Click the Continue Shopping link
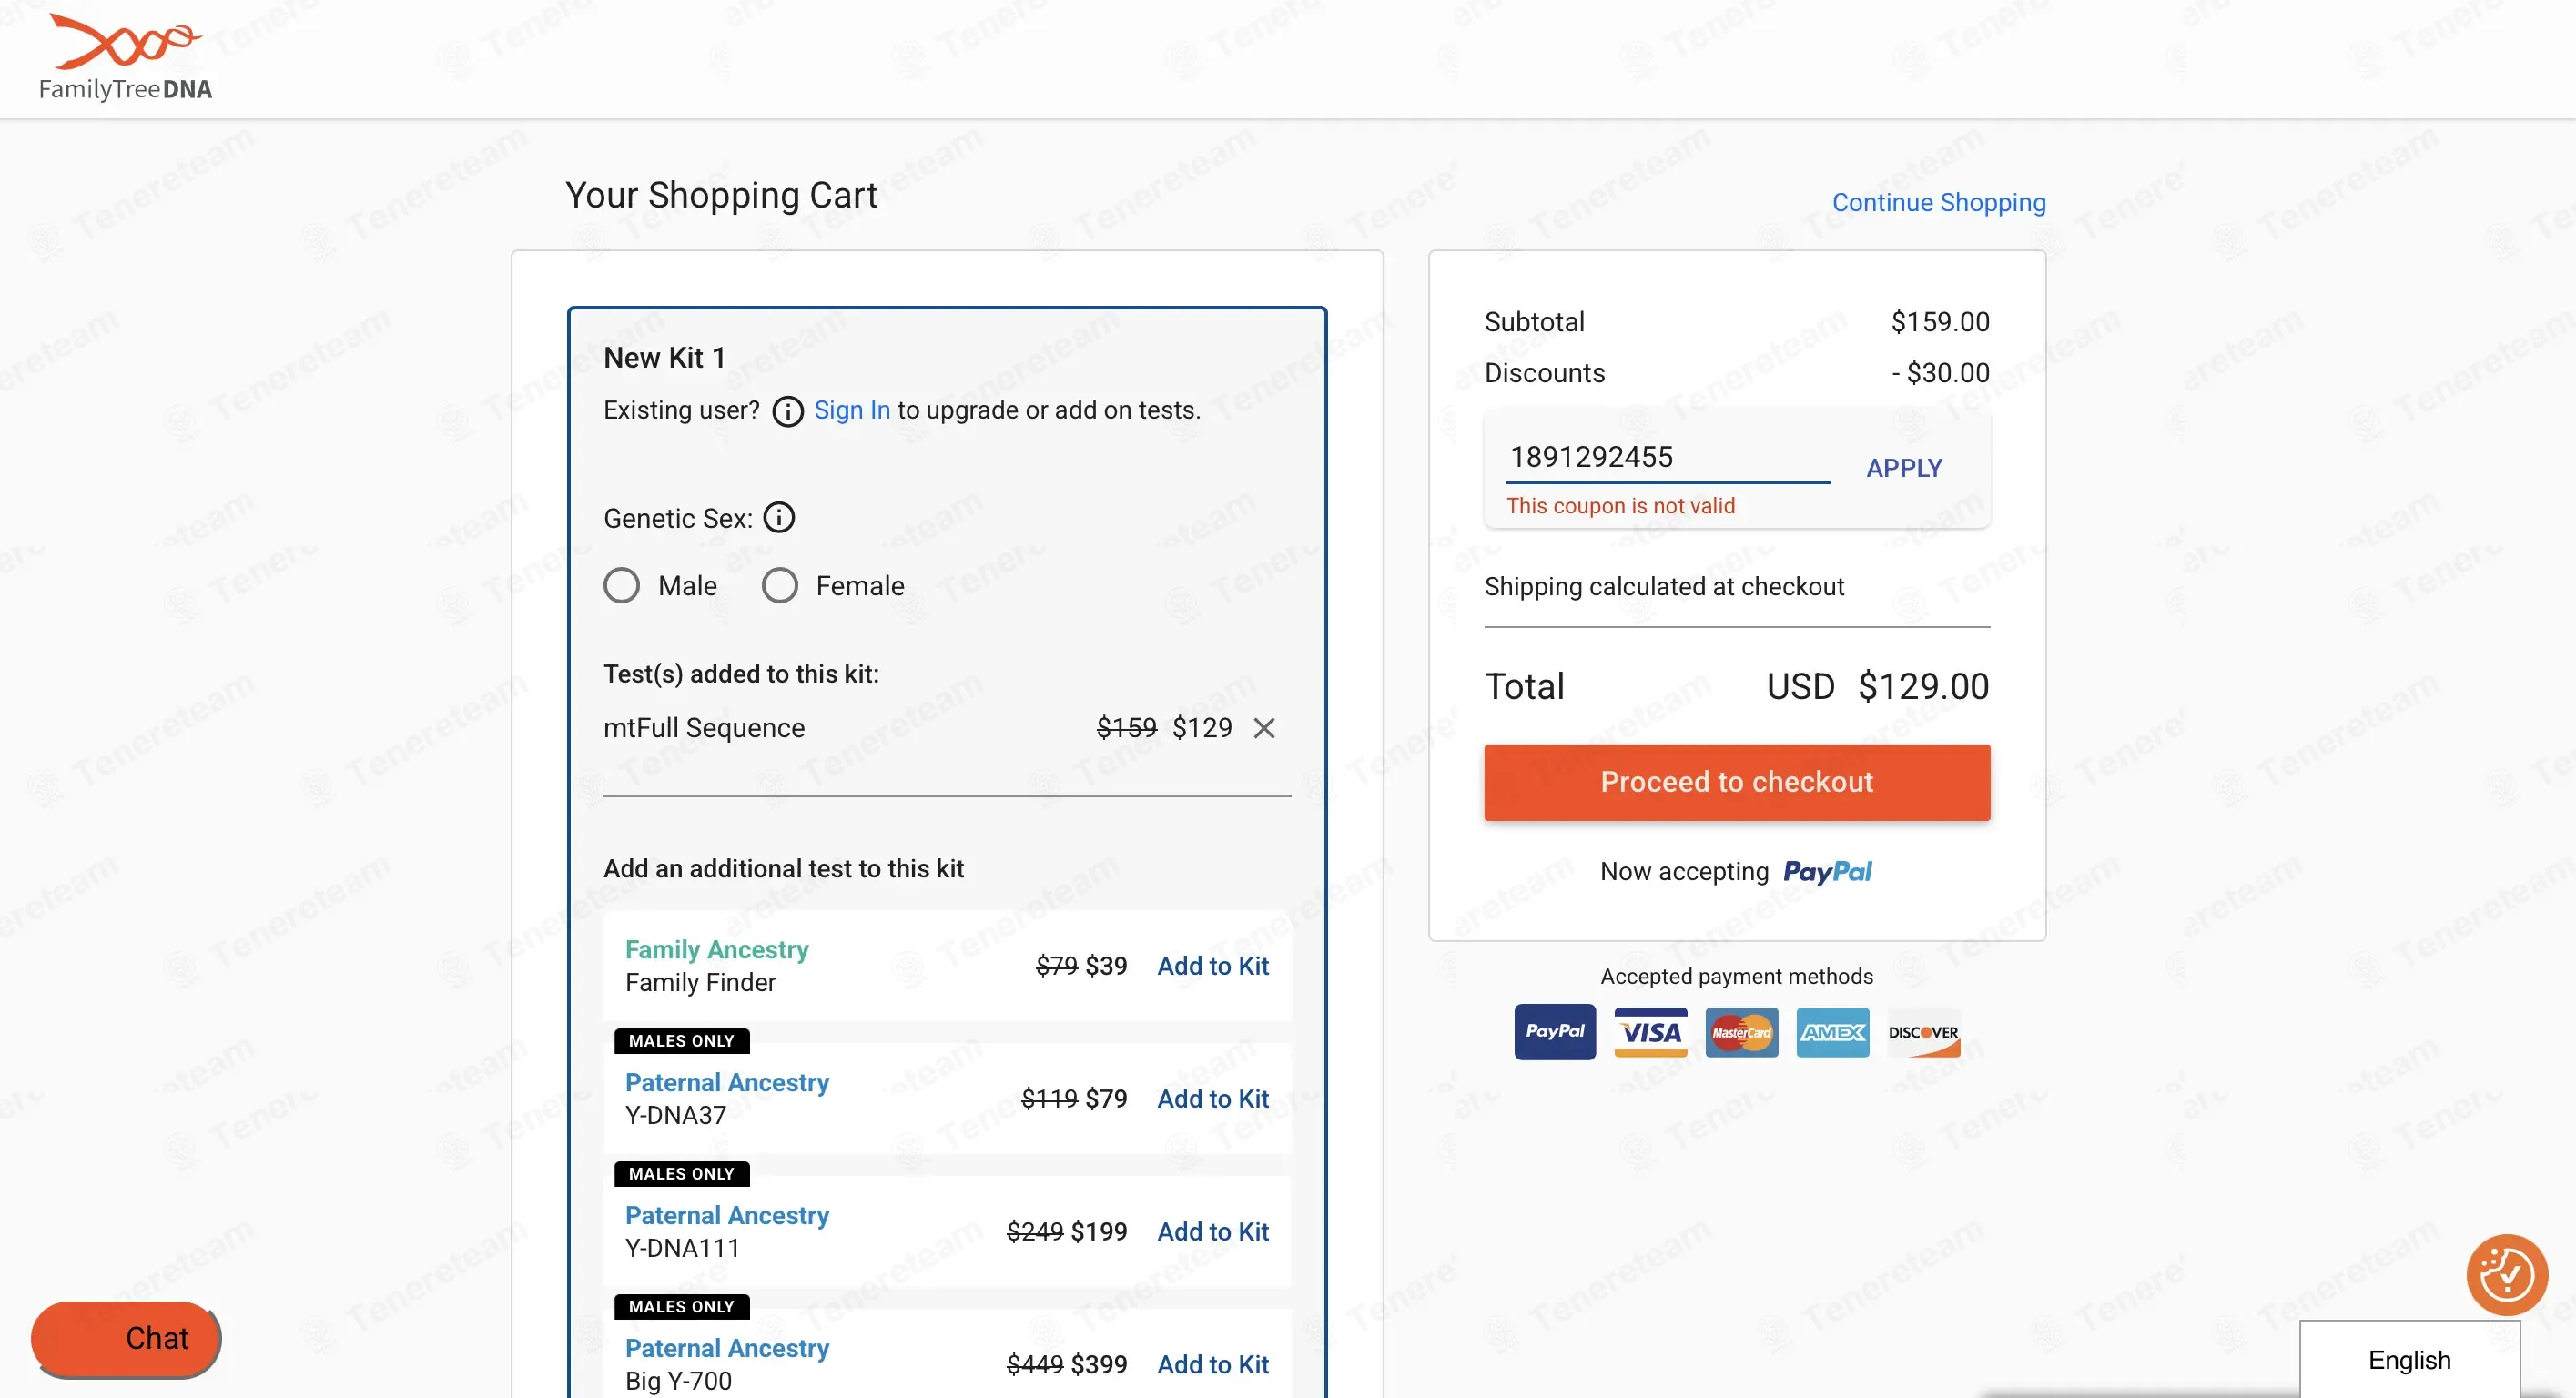This screenshot has height=1398, width=2576. 1938,203
